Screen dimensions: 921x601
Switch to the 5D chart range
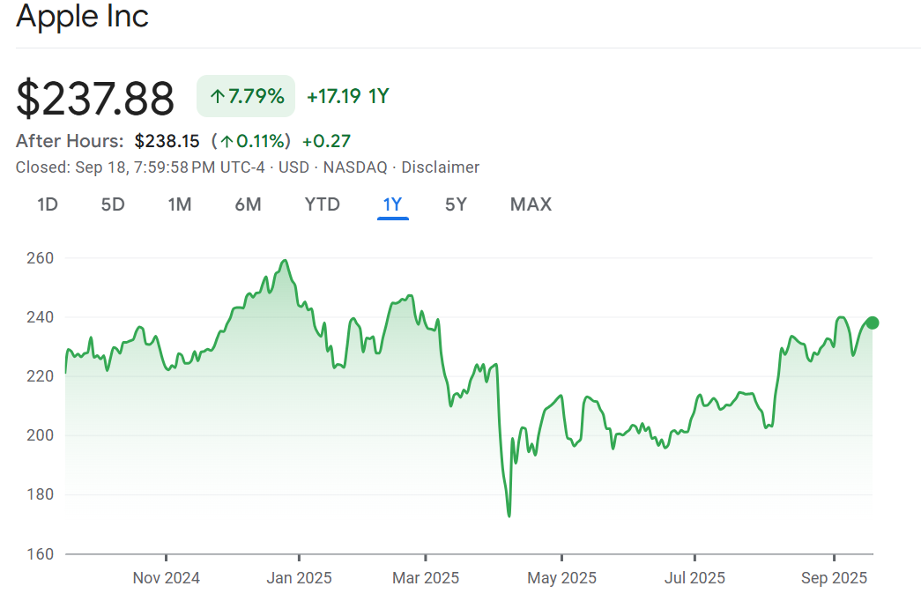(113, 204)
